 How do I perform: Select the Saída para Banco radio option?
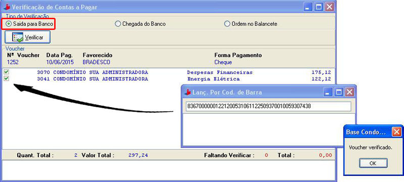click(9, 24)
